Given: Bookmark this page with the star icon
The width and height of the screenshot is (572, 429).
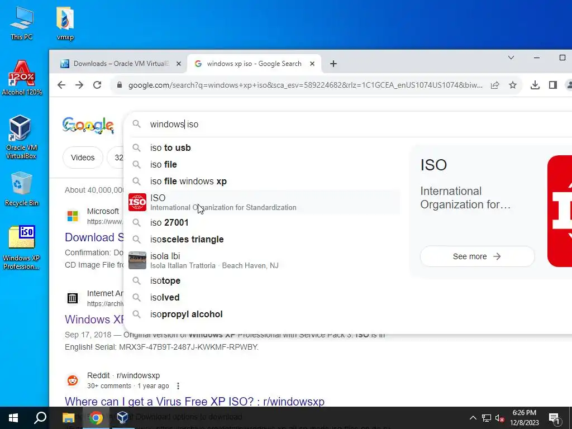Looking at the screenshot, I should (513, 85).
